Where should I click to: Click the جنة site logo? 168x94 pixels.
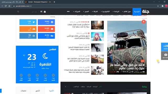point(146,11)
